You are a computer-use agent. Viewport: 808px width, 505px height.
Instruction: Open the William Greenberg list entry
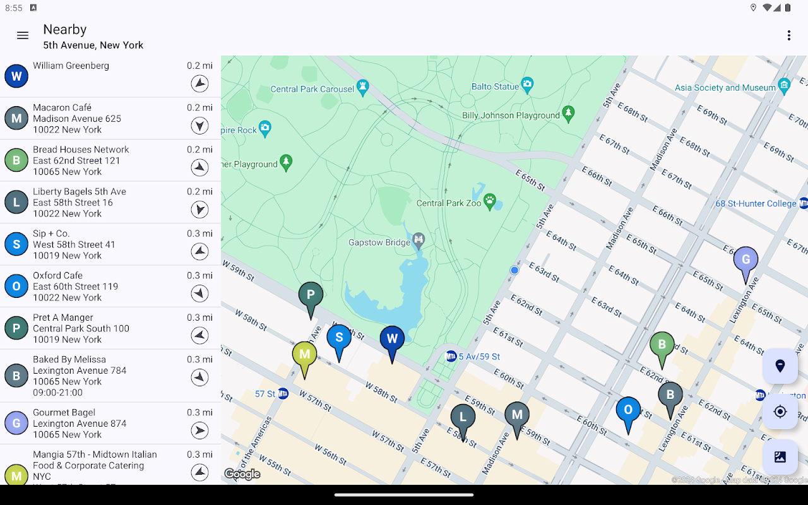point(110,76)
